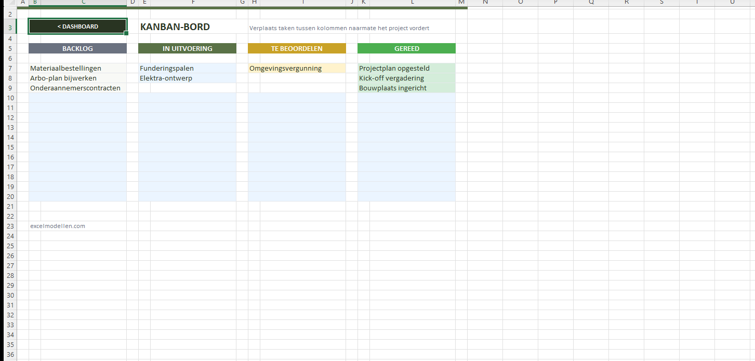This screenshot has height=361, width=755.
Task: Select the green GEREED header cell
Action: 406,48
